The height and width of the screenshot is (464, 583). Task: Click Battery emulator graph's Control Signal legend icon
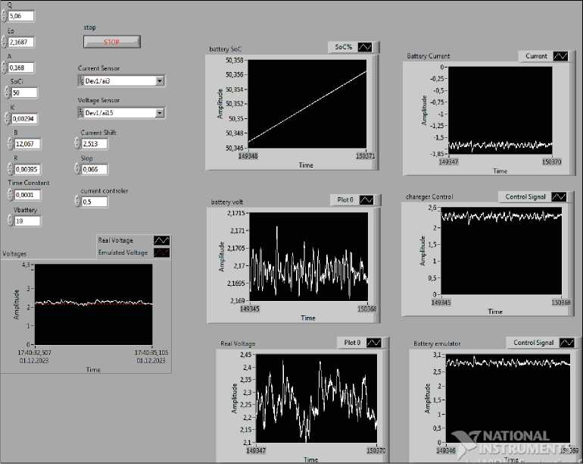(x=566, y=343)
